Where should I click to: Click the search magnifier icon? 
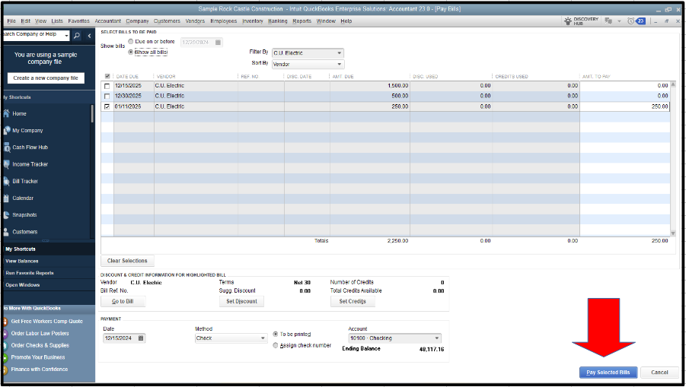click(77, 36)
